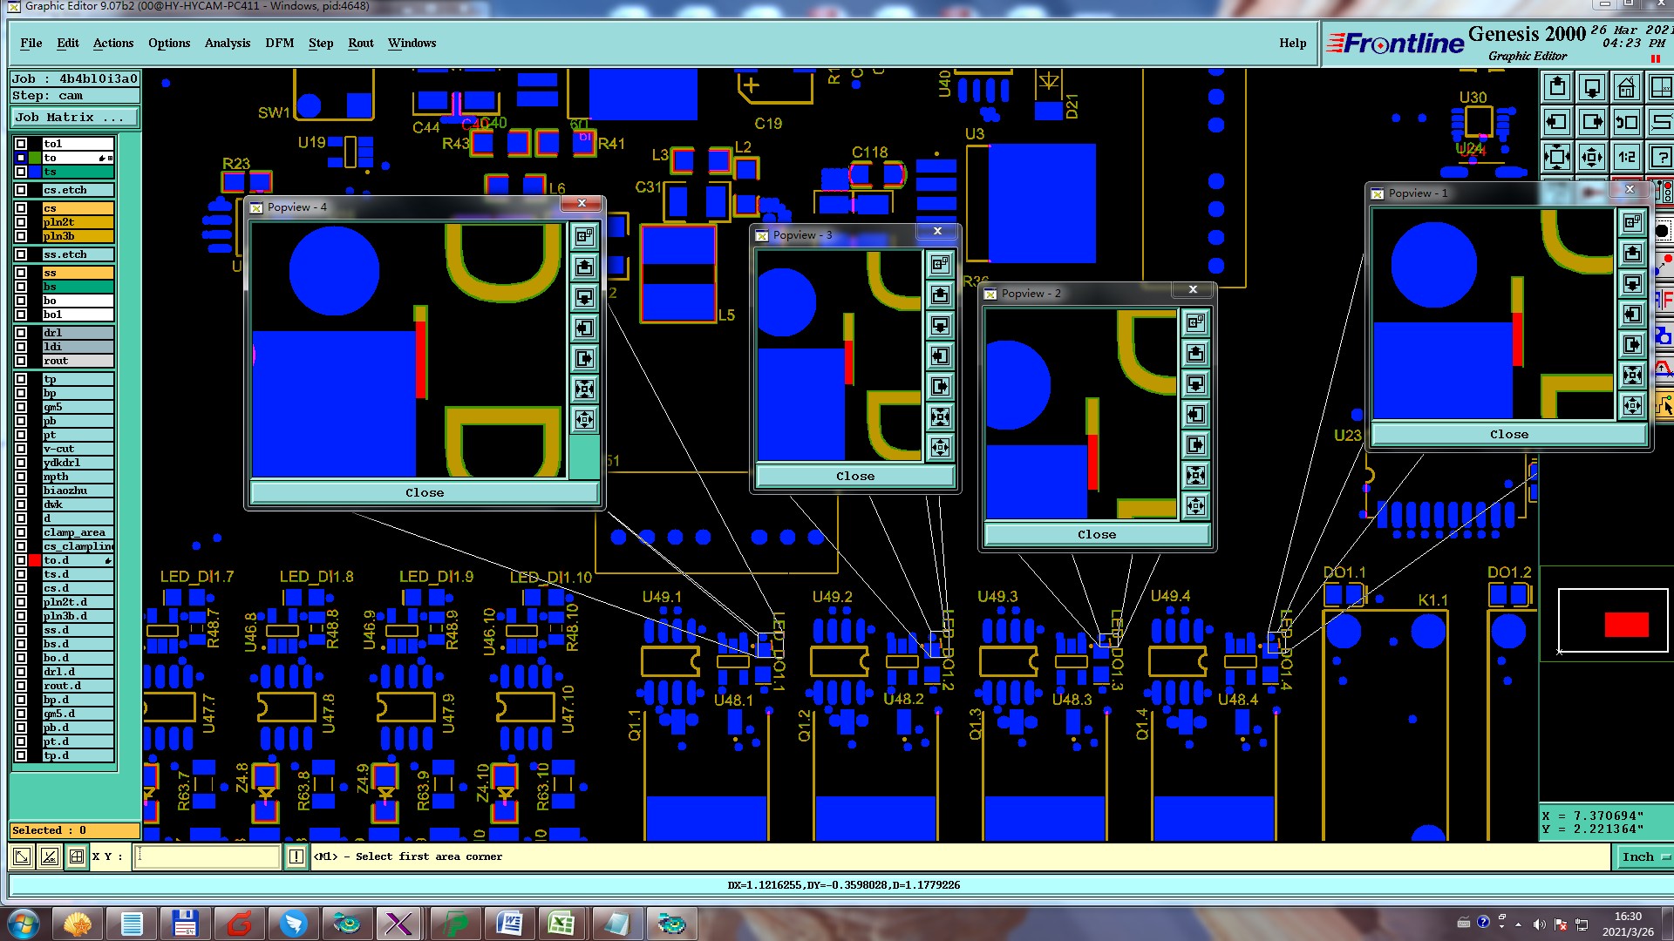Toggle visibility checkbox of drl layer

pos(21,333)
